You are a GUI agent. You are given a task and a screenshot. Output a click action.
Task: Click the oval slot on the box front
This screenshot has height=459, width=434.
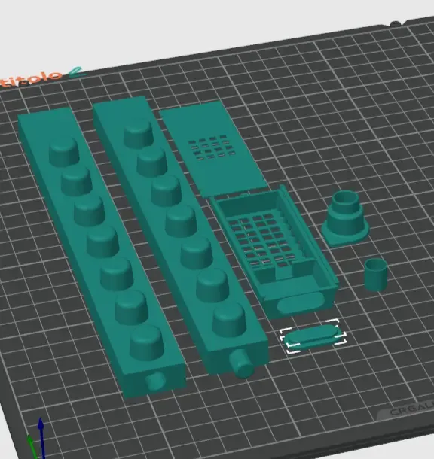tap(300, 302)
